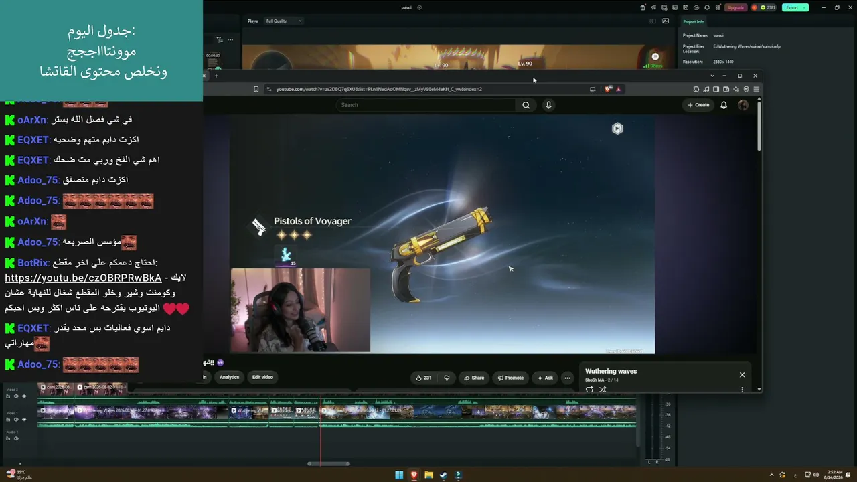The image size is (857, 482).
Task: Click the Share button under the video
Action: [473, 378]
